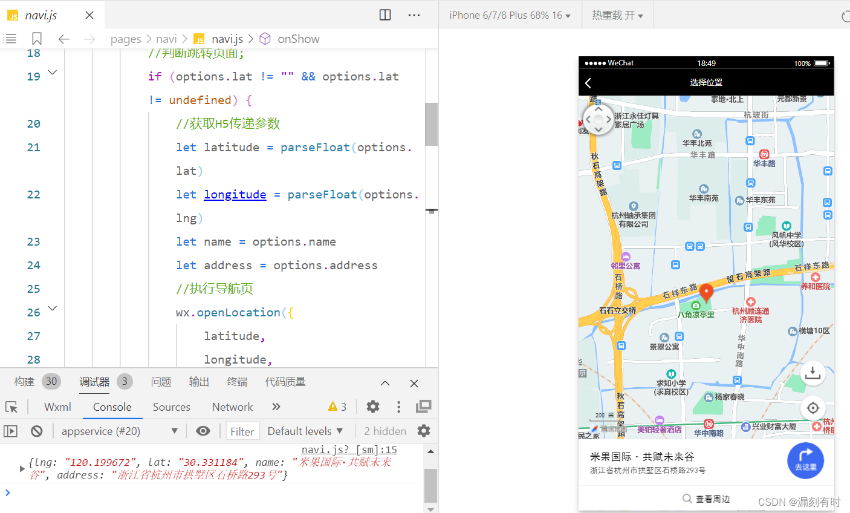
Task: Click wx.openLocation call on line 26
Action: pos(228,312)
